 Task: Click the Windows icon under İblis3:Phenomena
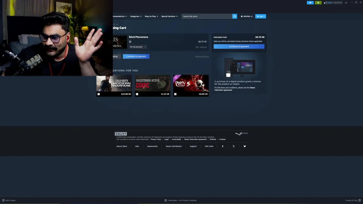(130, 42)
